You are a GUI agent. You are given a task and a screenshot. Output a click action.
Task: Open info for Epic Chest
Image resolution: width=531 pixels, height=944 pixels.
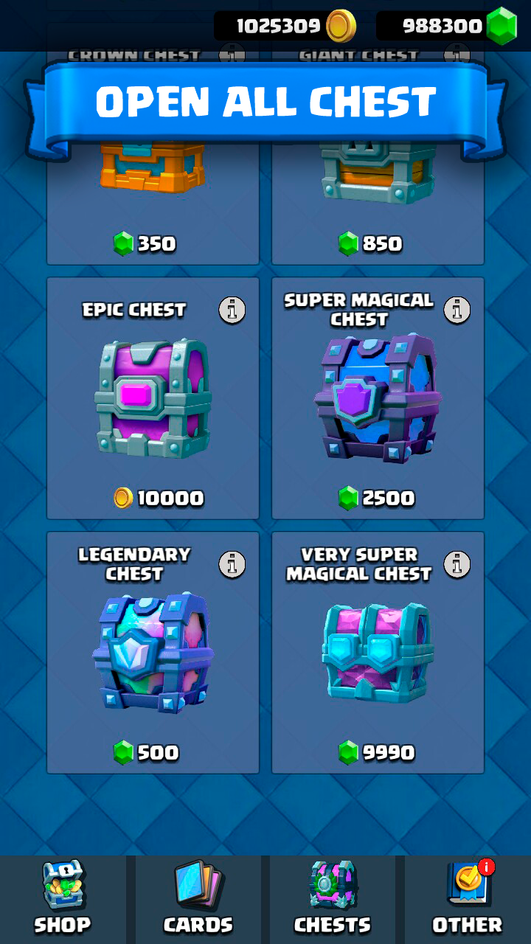click(232, 310)
